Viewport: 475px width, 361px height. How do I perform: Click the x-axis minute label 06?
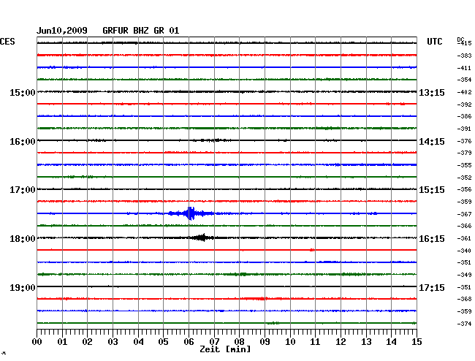189,342
